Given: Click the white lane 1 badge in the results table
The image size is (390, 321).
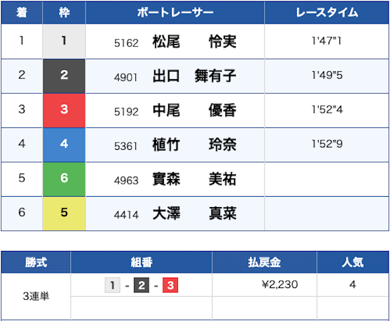Looking at the screenshot, I should click(x=64, y=41).
